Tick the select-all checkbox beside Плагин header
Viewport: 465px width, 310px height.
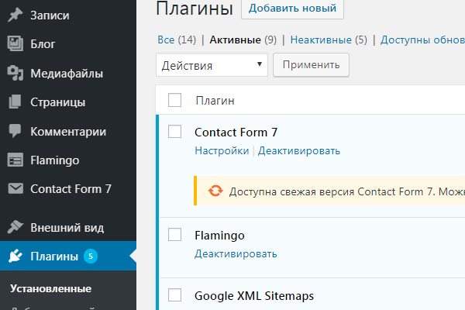[174, 100]
